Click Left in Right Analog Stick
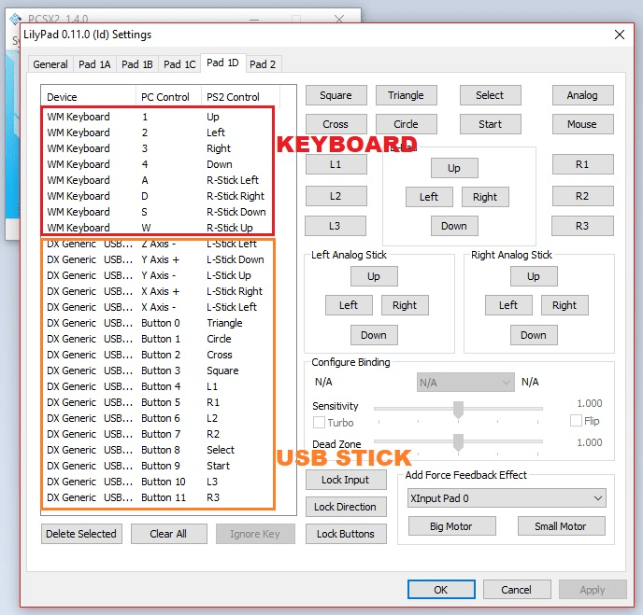The width and height of the screenshot is (643, 615). click(x=508, y=305)
